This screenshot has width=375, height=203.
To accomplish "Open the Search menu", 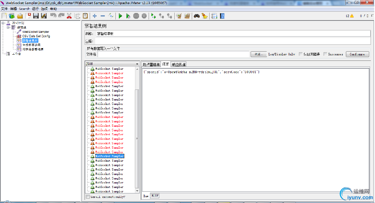I will (24, 9).
